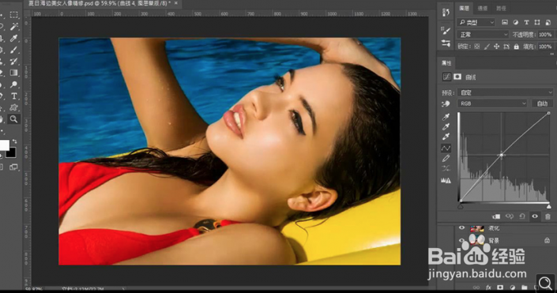This screenshot has height=293, width=557.
Task: Lock image pixels with brush icon
Action: pyautogui.click(x=487, y=47)
